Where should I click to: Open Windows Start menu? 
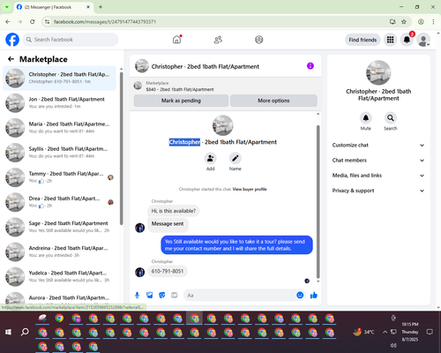[x=8, y=332]
